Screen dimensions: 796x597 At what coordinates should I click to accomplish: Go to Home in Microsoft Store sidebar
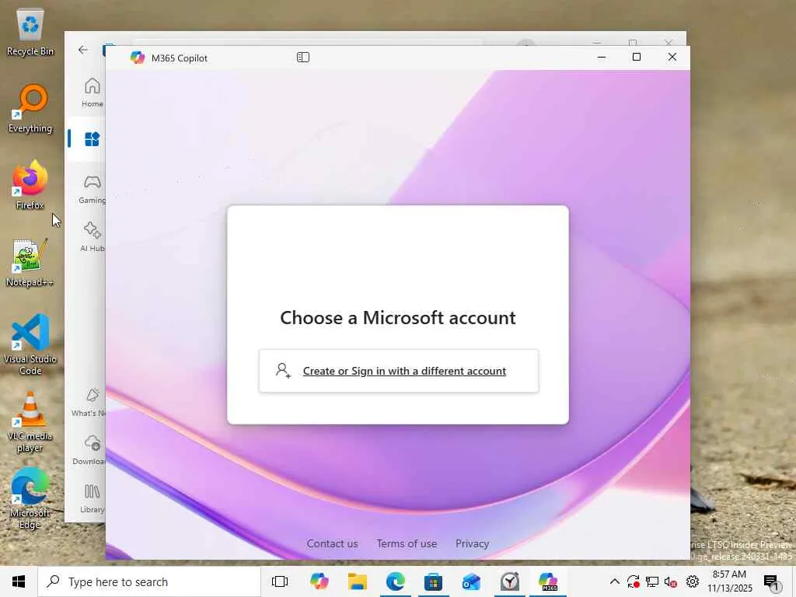pos(92,93)
